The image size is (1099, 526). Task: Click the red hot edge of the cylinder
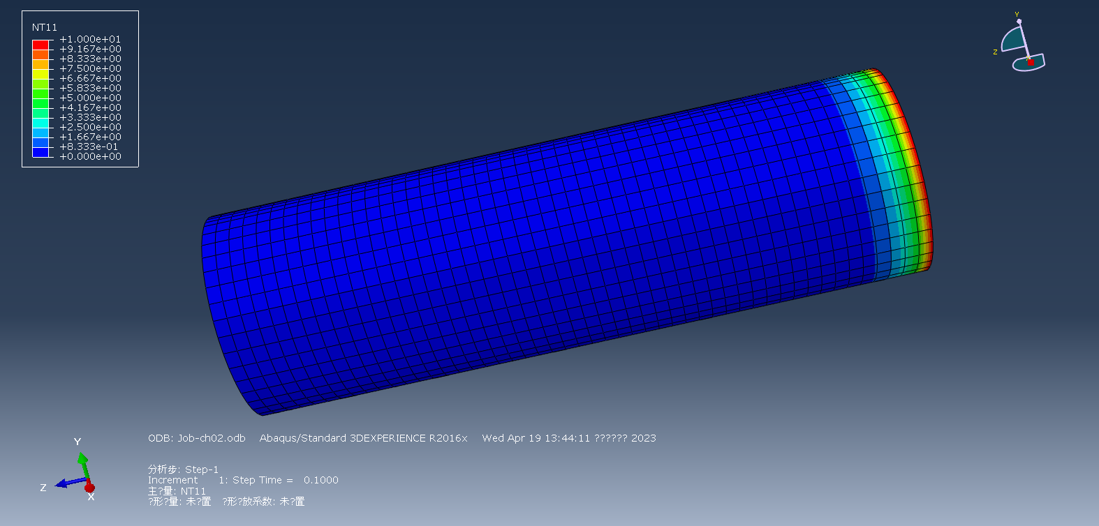point(920,174)
